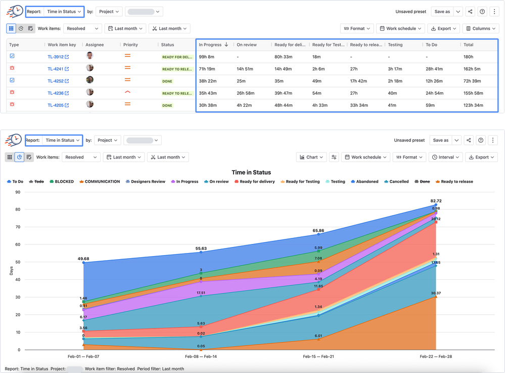Screen dimensions: 505x373
Task: Sort by Priority column header
Action: (130, 45)
